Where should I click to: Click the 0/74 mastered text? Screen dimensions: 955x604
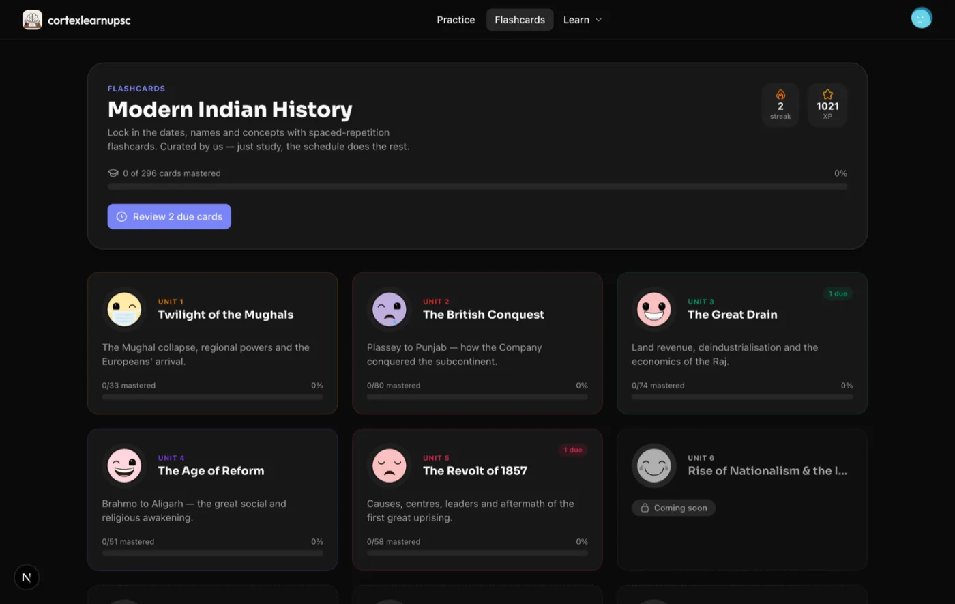(658, 386)
